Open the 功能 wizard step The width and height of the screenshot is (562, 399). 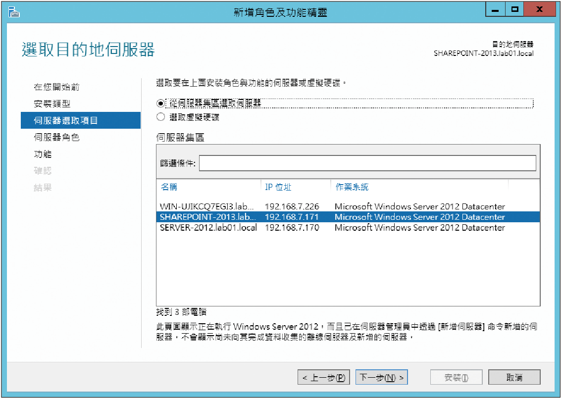[43, 154]
